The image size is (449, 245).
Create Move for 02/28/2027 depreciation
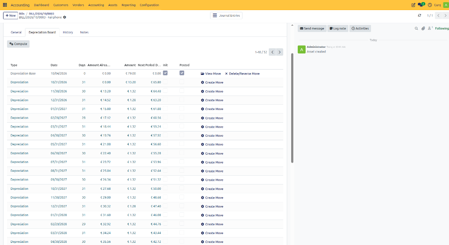[x=212, y=118]
